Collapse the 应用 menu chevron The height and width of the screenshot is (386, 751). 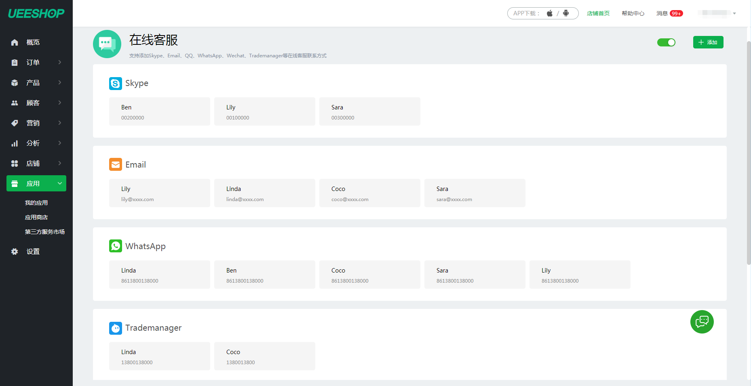60,183
